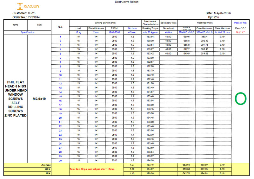Click the Heat treatment header cell
Viewport: 254px width, 179px height.
(204, 23)
